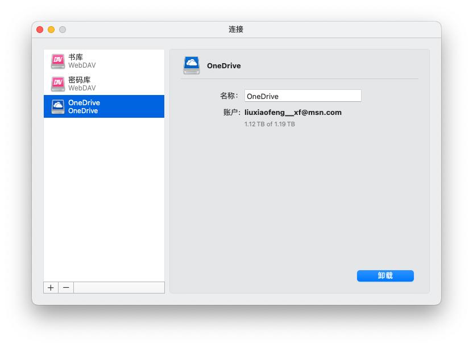473x347 pixels.
Task: Click the WebDAV subtitle under 密码库
Action: pyautogui.click(x=82, y=88)
